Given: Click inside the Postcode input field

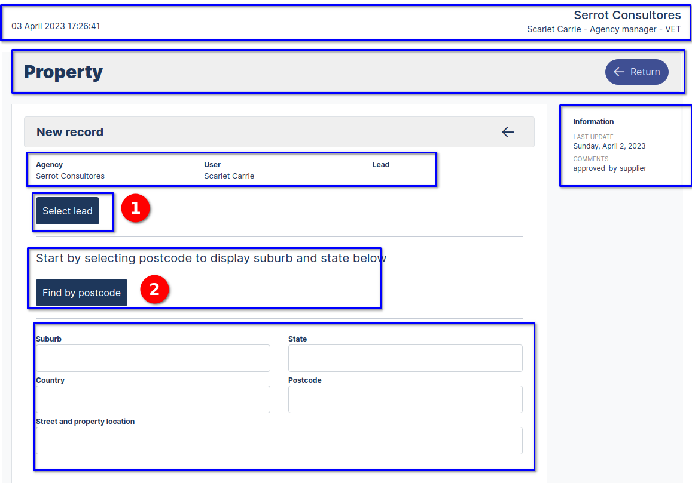Looking at the screenshot, I should tap(405, 399).
